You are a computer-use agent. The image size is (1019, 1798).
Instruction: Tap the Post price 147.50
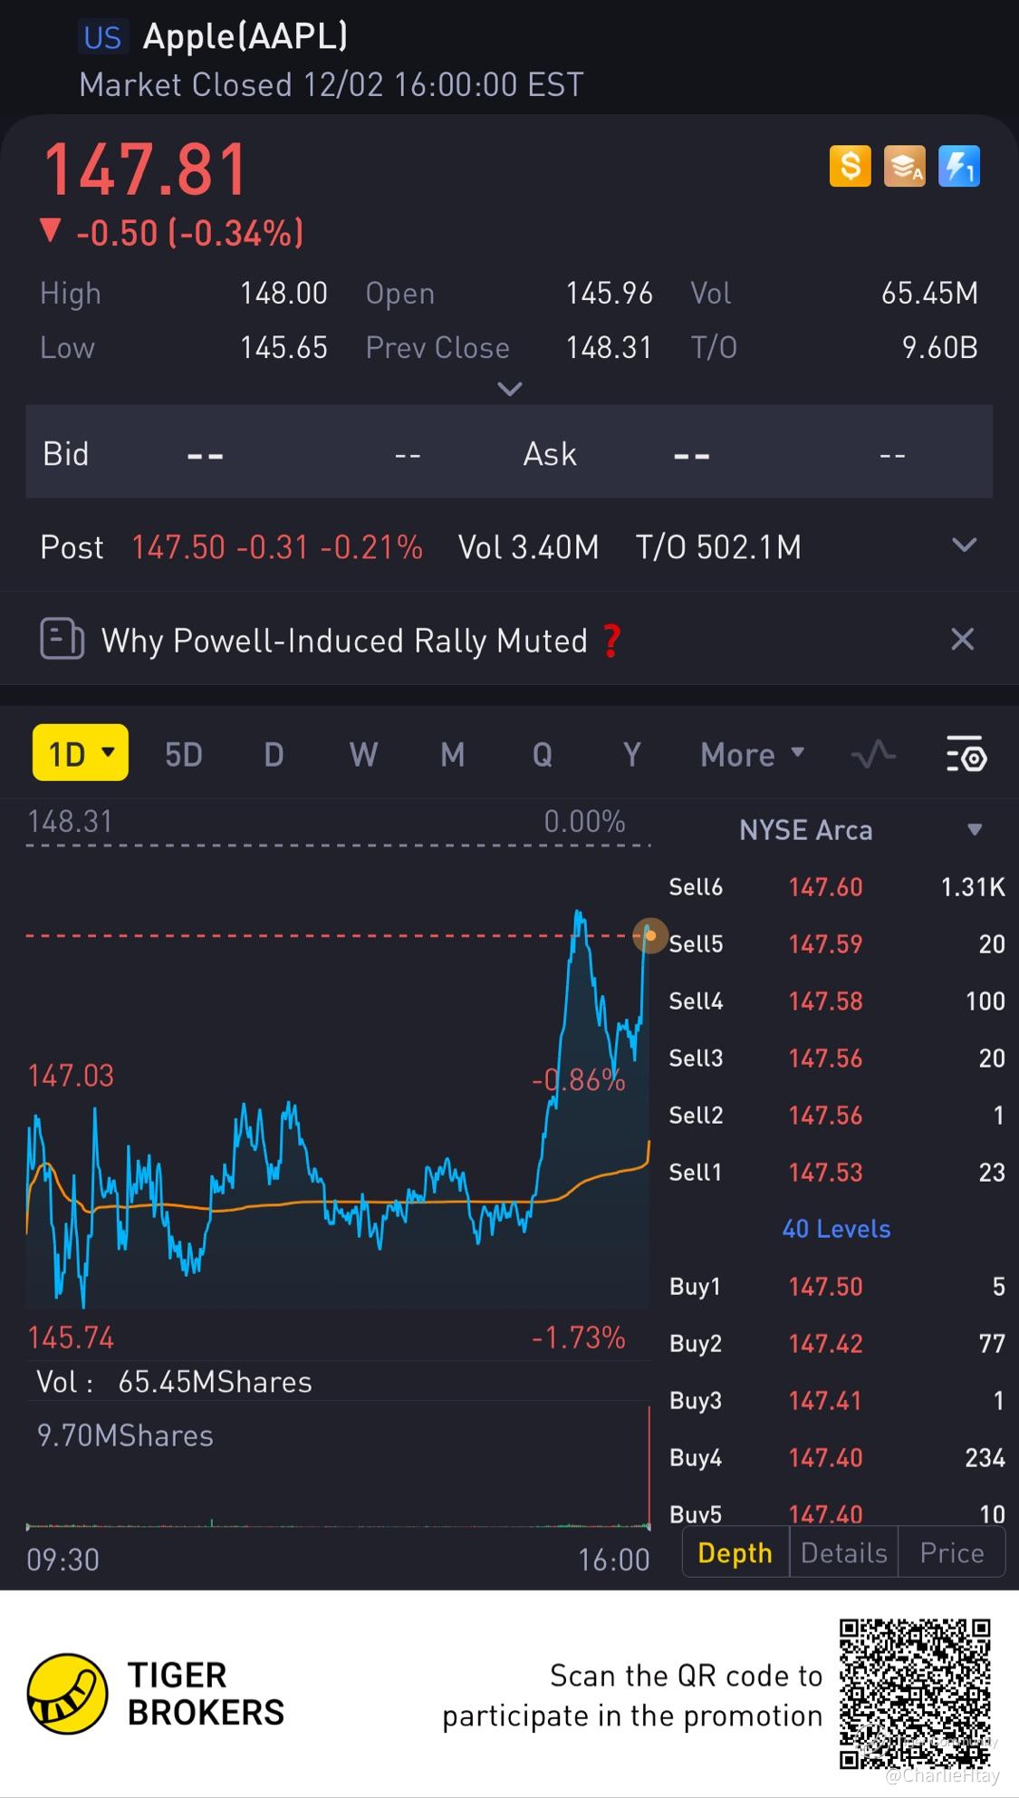pos(178,546)
